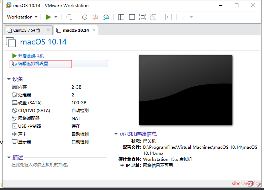Open snapshot manager wrench-clock icon
Image resolution: width=264 pixels, height=190 pixels.
(106, 17)
